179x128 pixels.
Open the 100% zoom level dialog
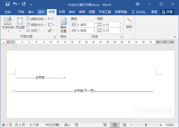(169, 125)
